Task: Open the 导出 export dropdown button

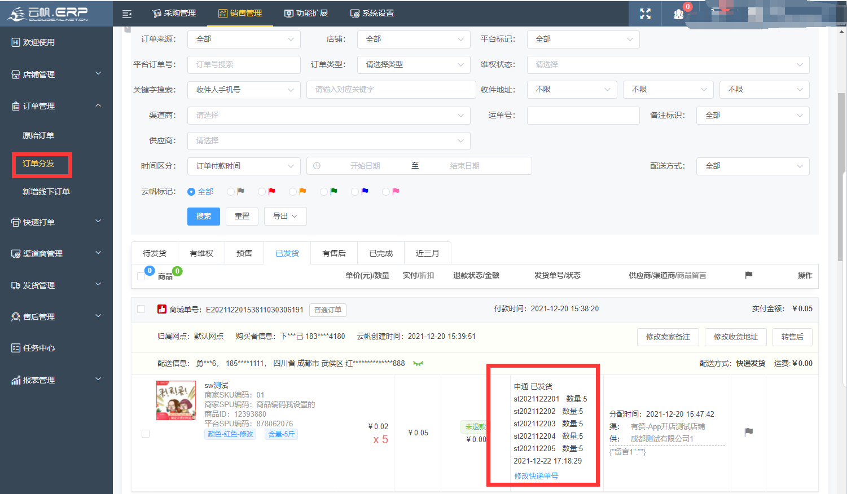Action: click(285, 216)
